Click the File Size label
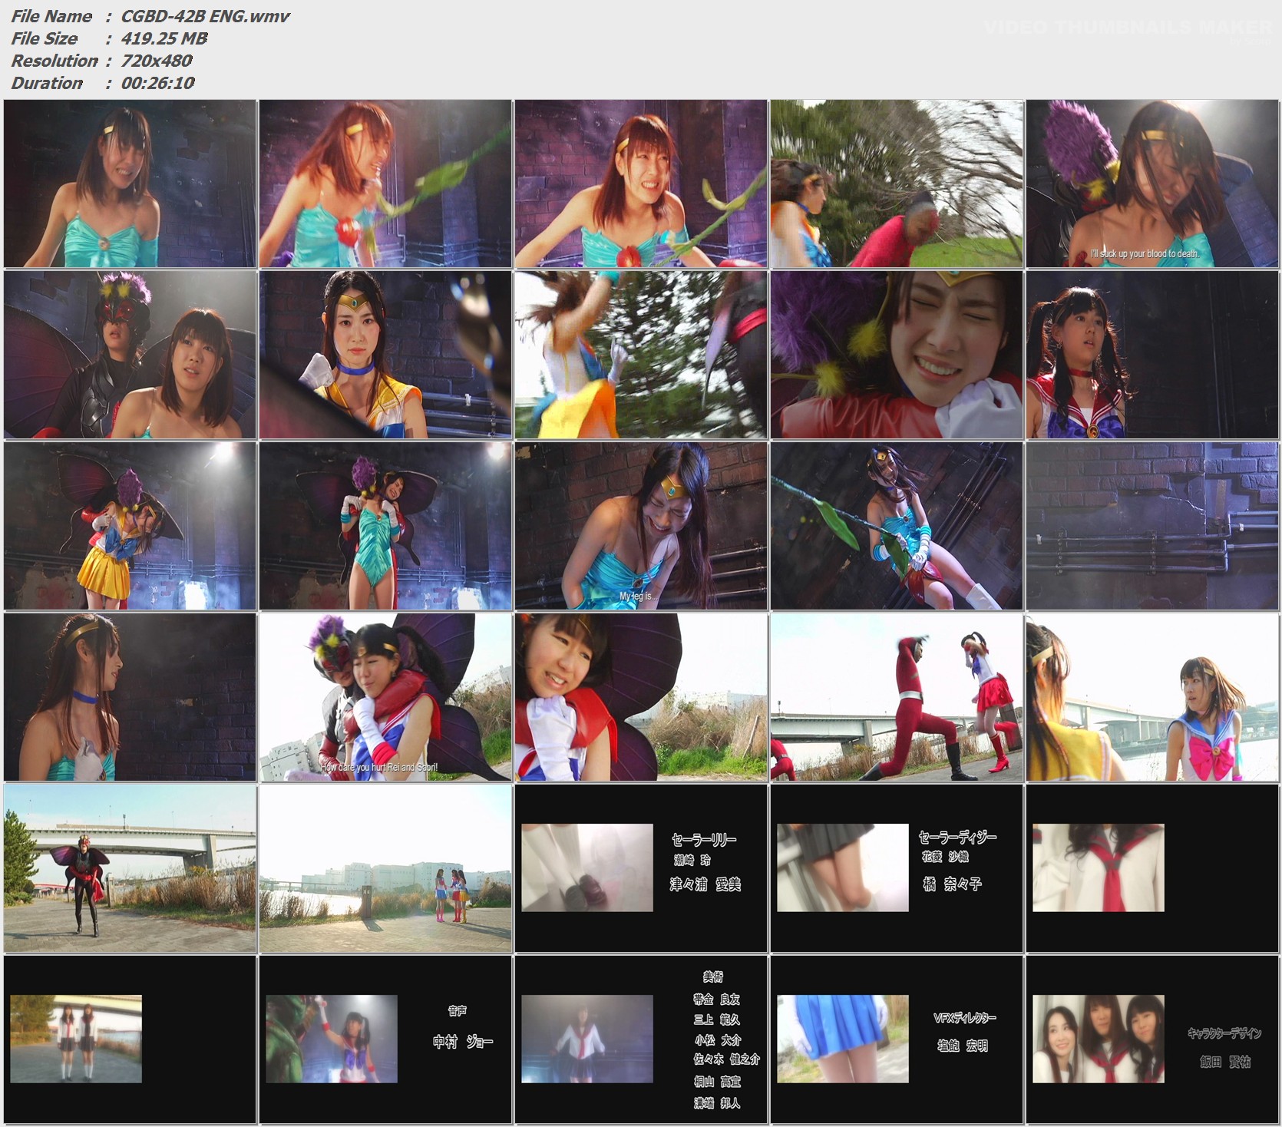Image resolution: width=1282 pixels, height=1127 pixels. click(45, 38)
